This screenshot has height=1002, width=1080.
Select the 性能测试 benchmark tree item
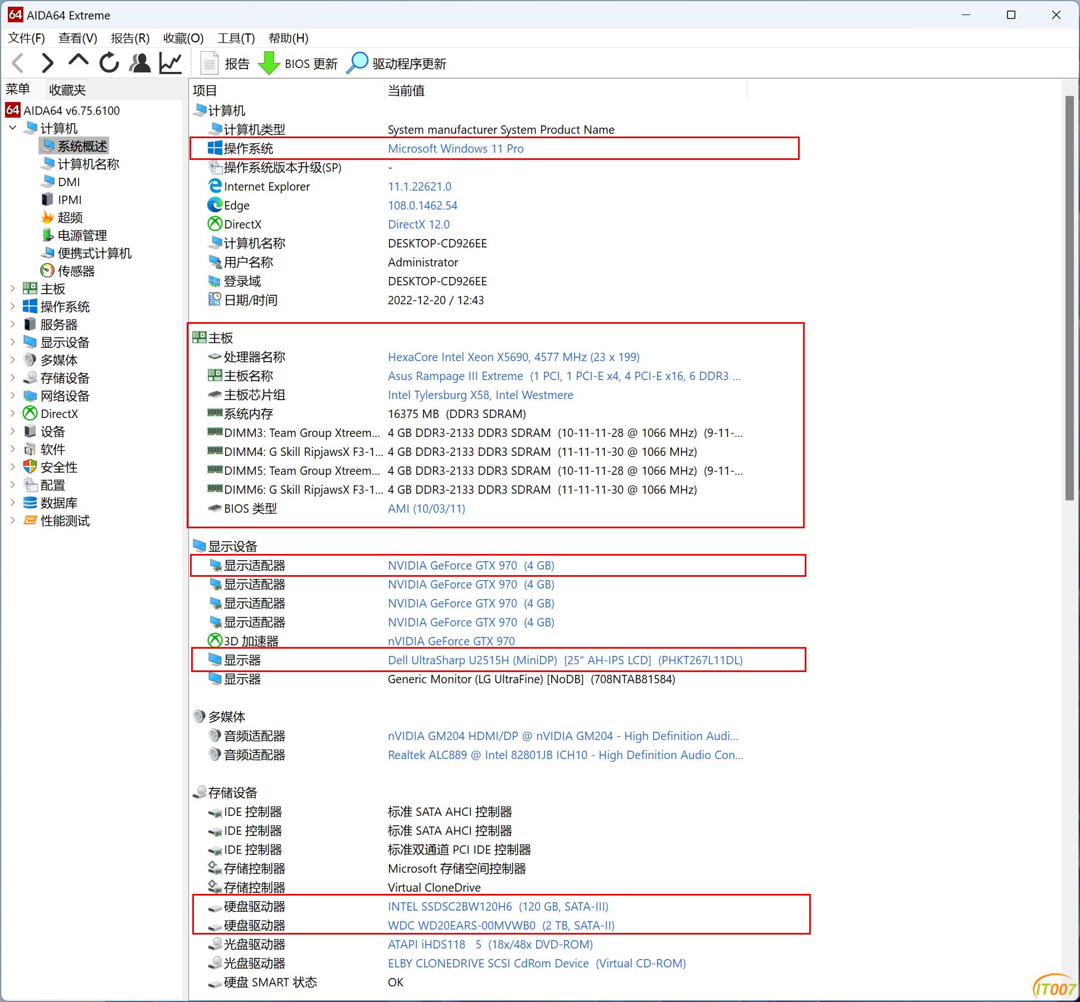click(65, 521)
